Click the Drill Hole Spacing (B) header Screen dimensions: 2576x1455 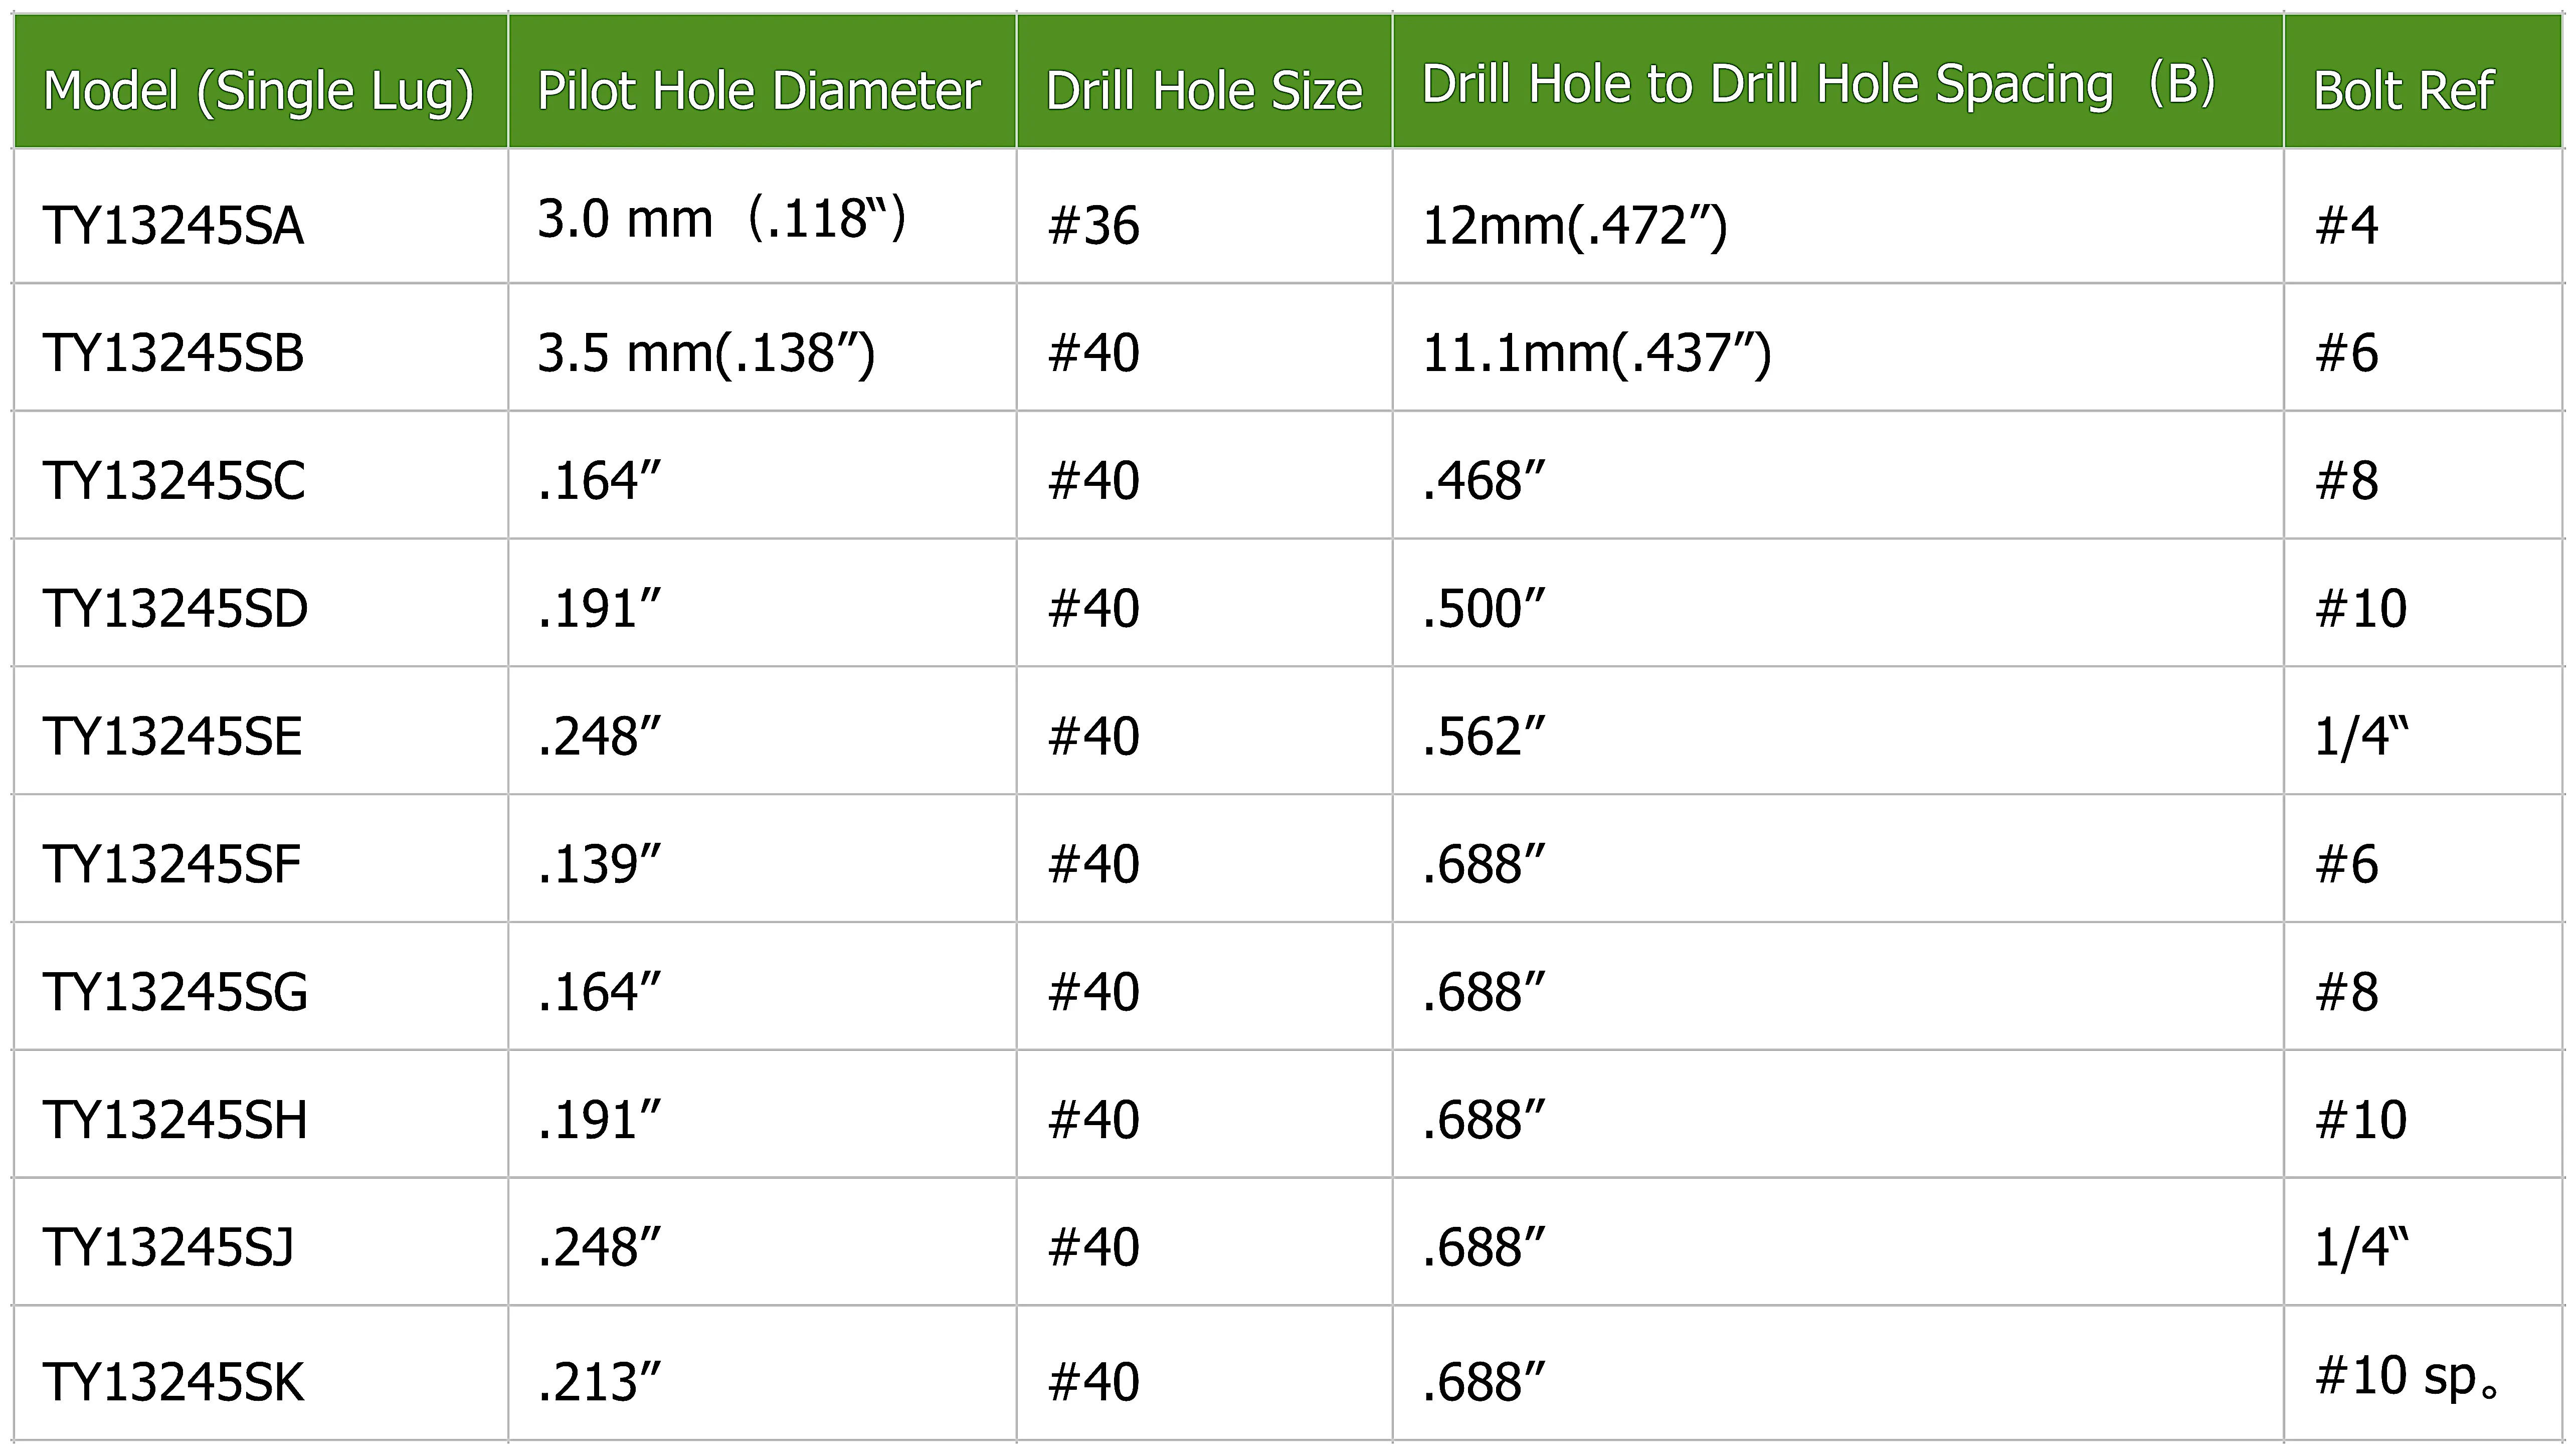[x=1818, y=84]
